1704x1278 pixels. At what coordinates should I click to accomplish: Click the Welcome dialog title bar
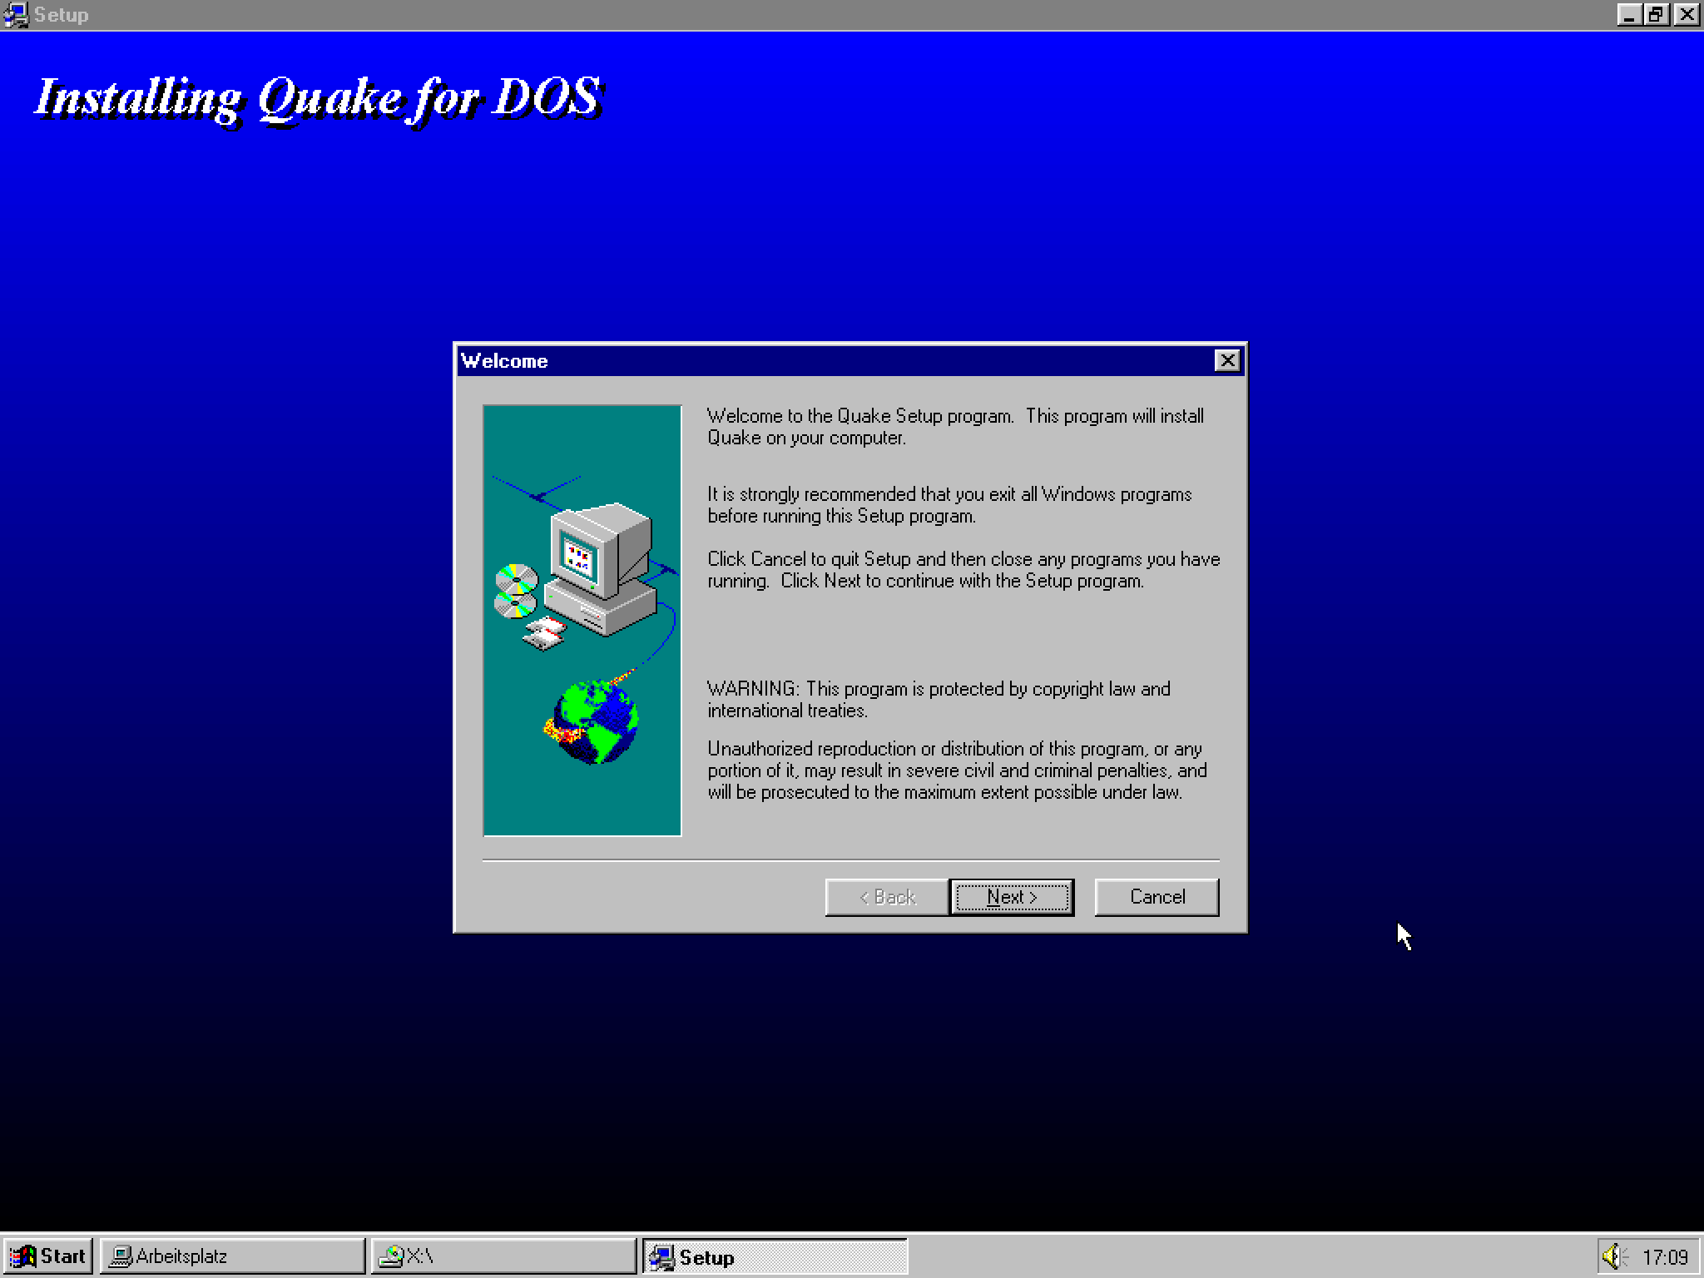(832, 360)
